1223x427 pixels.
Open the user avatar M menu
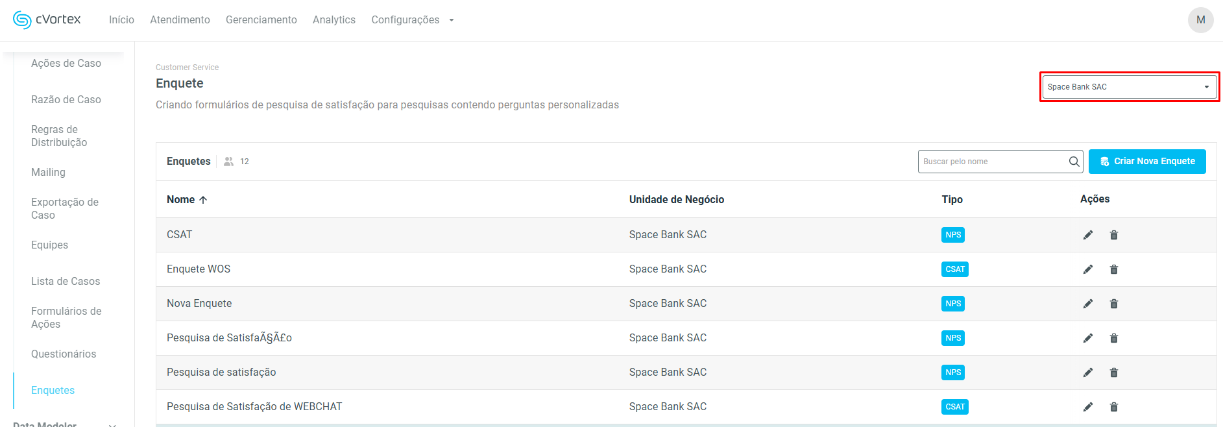[1200, 20]
